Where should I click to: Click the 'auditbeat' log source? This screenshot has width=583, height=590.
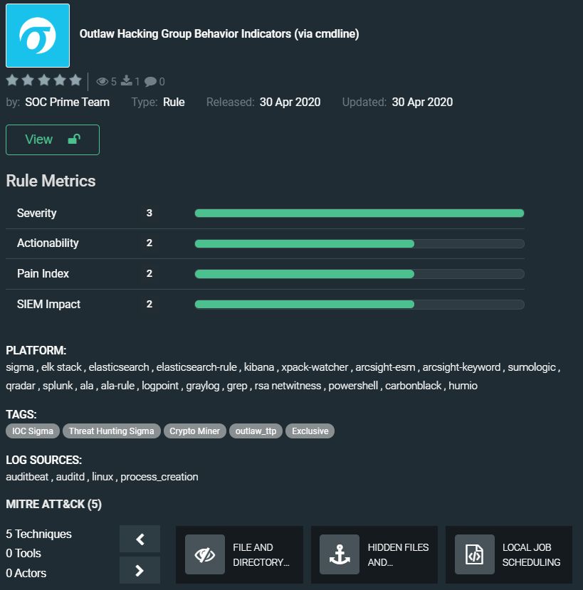27,477
